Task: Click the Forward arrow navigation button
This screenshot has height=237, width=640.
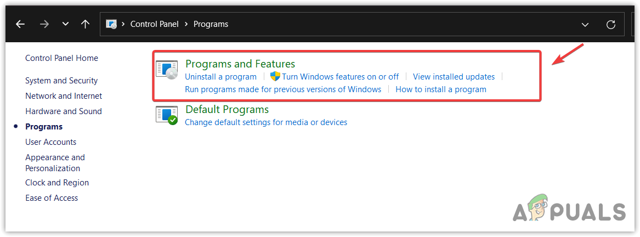Action: pyautogui.click(x=45, y=24)
